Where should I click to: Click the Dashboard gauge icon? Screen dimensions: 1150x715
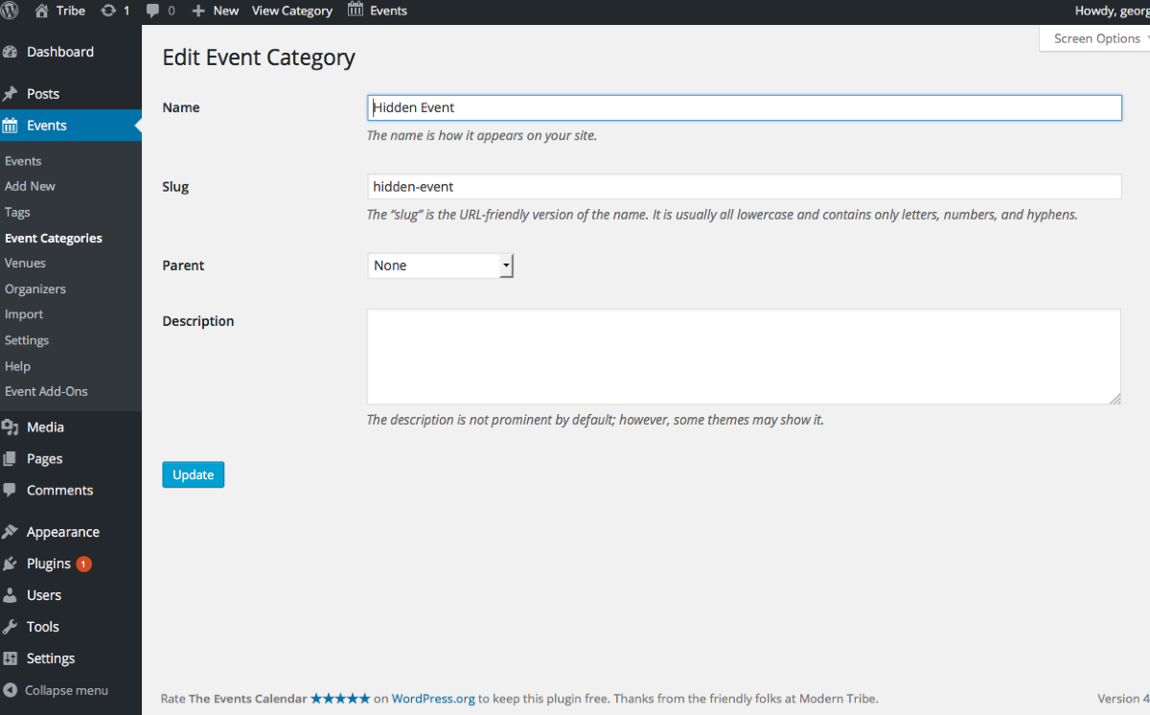pos(11,53)
